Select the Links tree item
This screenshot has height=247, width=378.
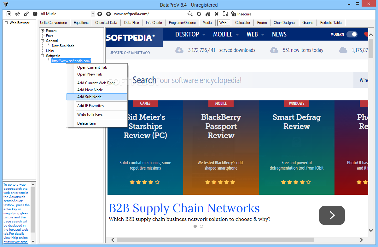[x=50, y=51]
